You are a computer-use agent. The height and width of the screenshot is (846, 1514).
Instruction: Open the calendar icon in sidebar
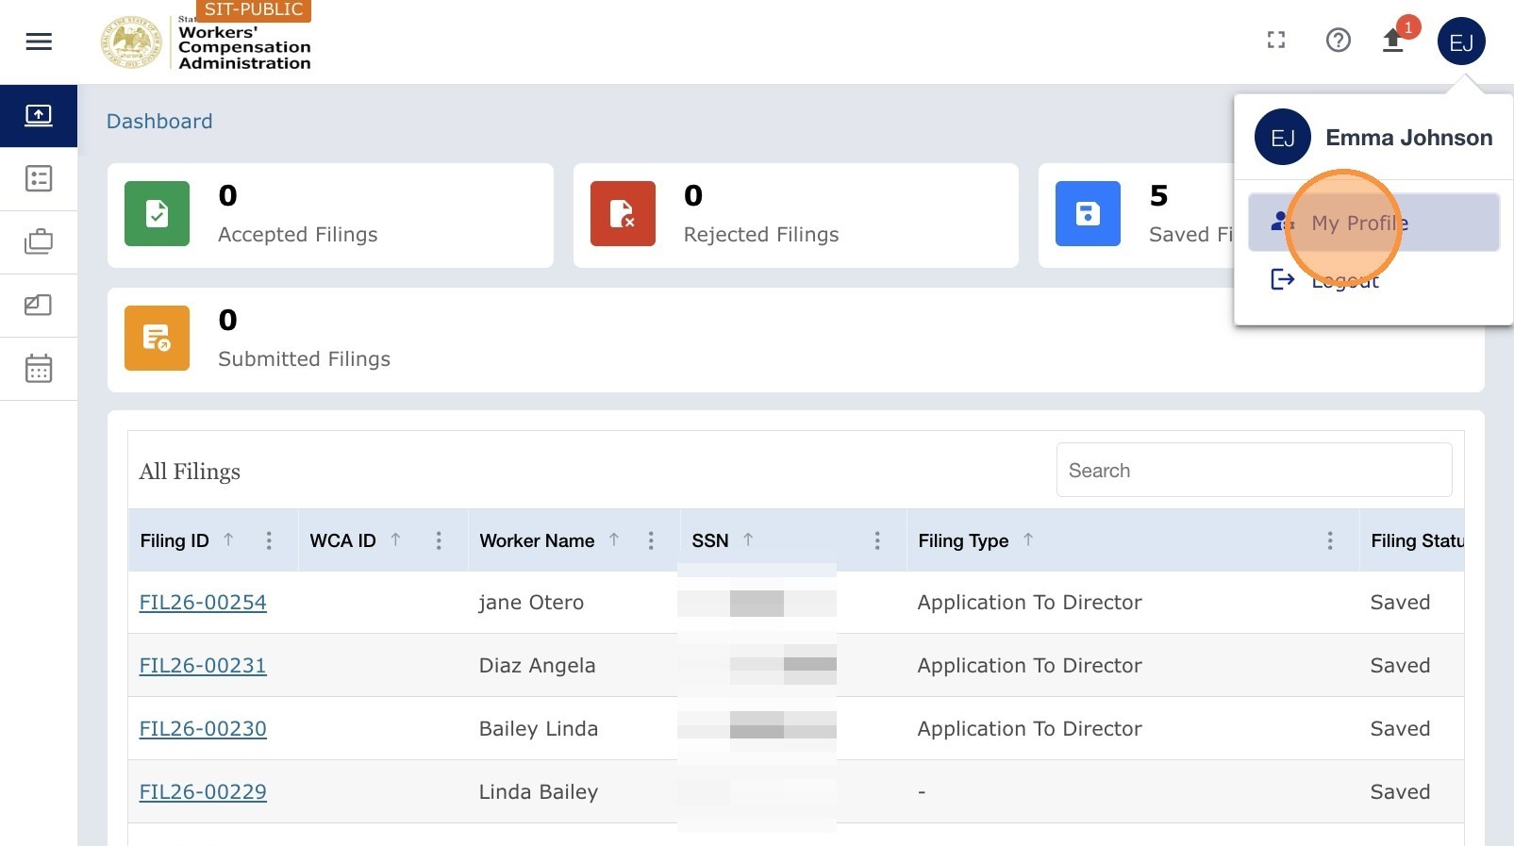(x=39, y=368)
